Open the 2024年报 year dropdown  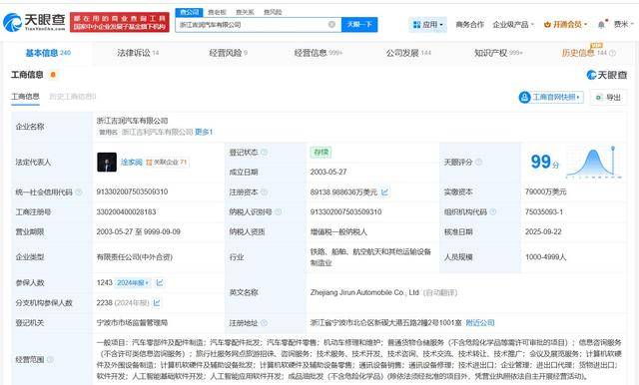133,282
